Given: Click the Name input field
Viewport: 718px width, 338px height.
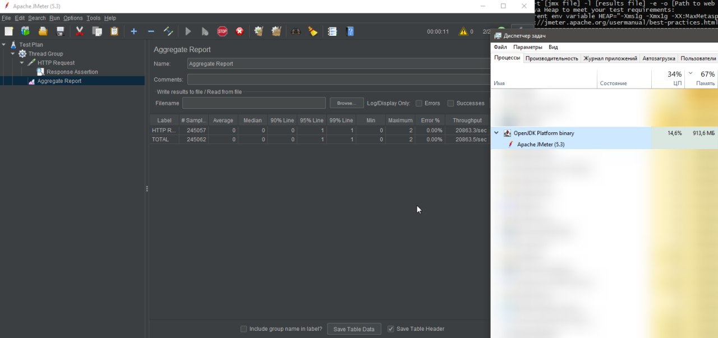Looking at the screenshot, I should [x=339, y=64].
